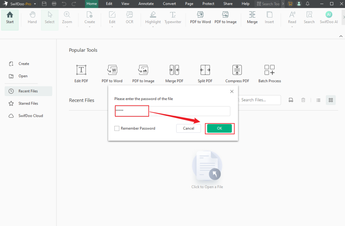
Task: Click the Split PDF popular tool
Action: click(205, 74)
